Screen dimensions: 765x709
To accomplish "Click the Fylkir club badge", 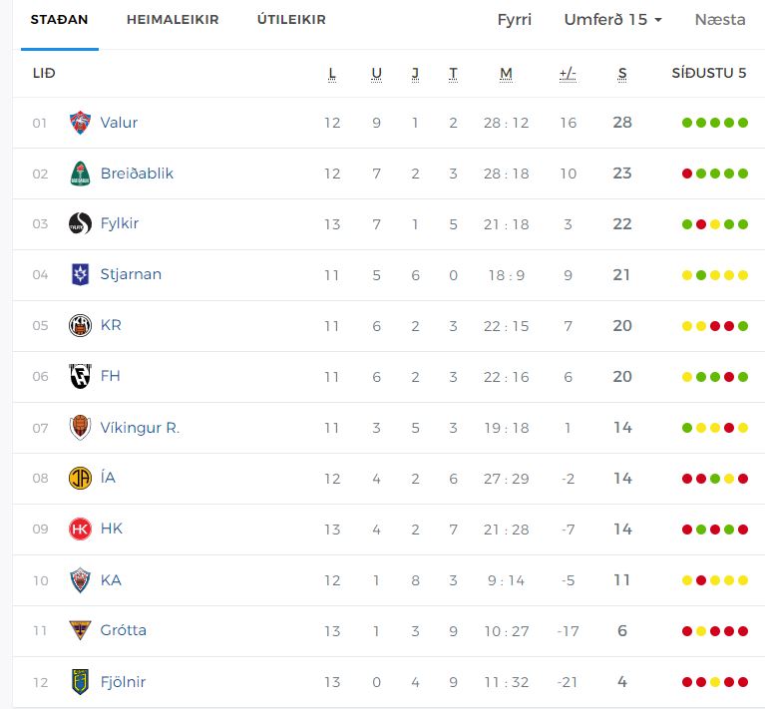I will click(80, 224).
